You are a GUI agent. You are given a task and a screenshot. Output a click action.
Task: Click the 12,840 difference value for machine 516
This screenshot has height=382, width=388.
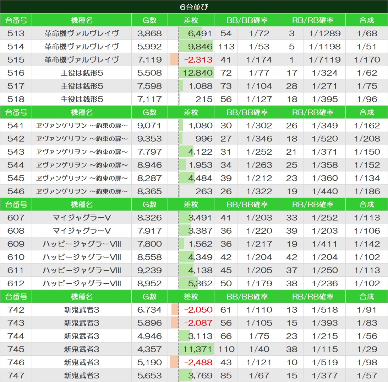197,73
